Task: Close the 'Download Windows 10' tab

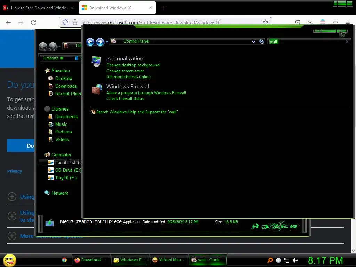Action: point(150,8)
